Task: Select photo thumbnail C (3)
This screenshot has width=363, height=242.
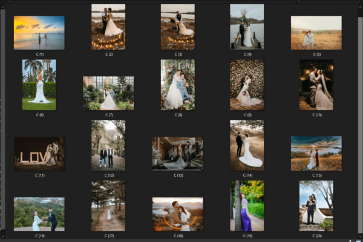Action: [x=178, y=27]
